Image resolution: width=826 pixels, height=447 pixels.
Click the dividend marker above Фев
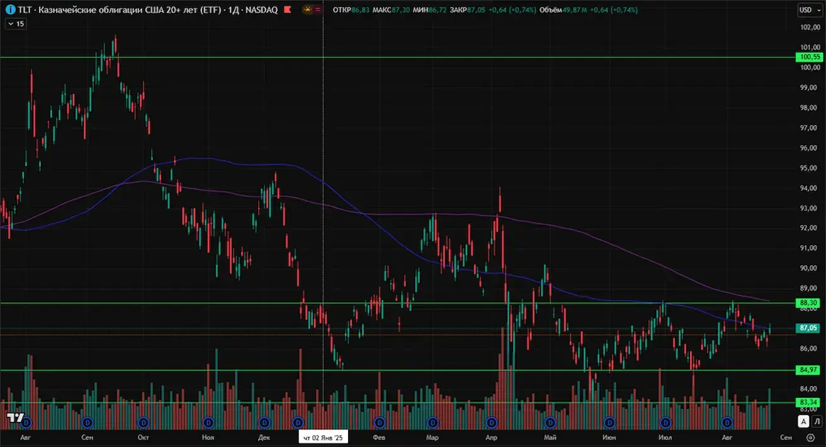point(379,421)
